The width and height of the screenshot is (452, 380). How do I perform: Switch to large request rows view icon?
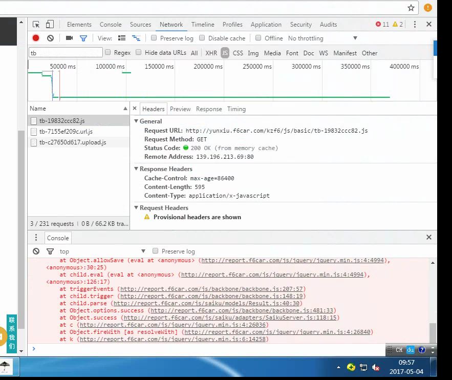(122, 38)
